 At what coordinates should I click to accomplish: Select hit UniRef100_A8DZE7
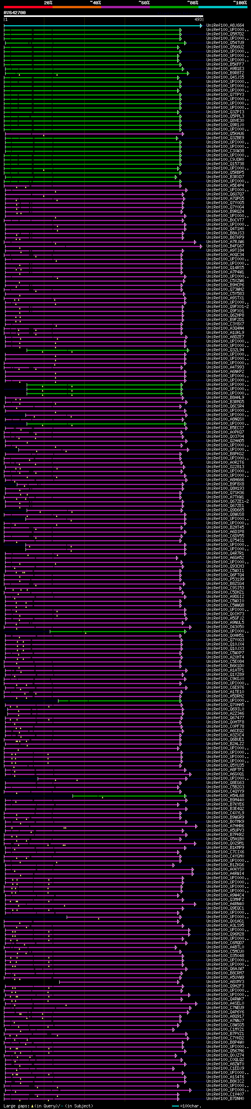point(225,337)
